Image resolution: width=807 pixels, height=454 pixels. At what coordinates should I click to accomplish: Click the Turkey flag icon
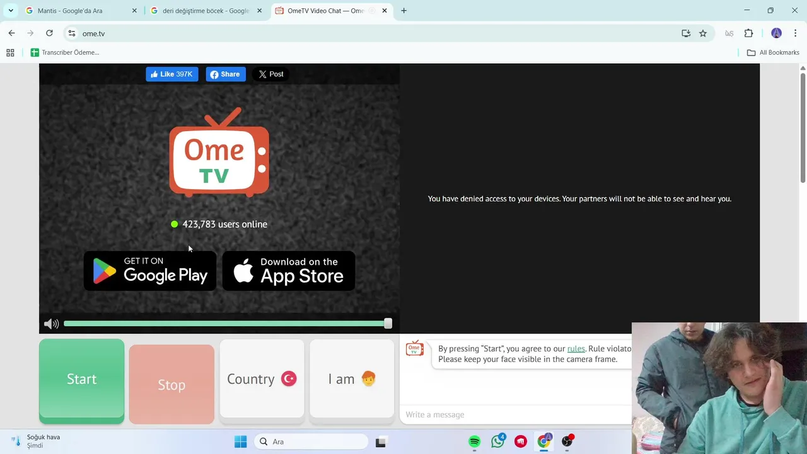[289, 379]
